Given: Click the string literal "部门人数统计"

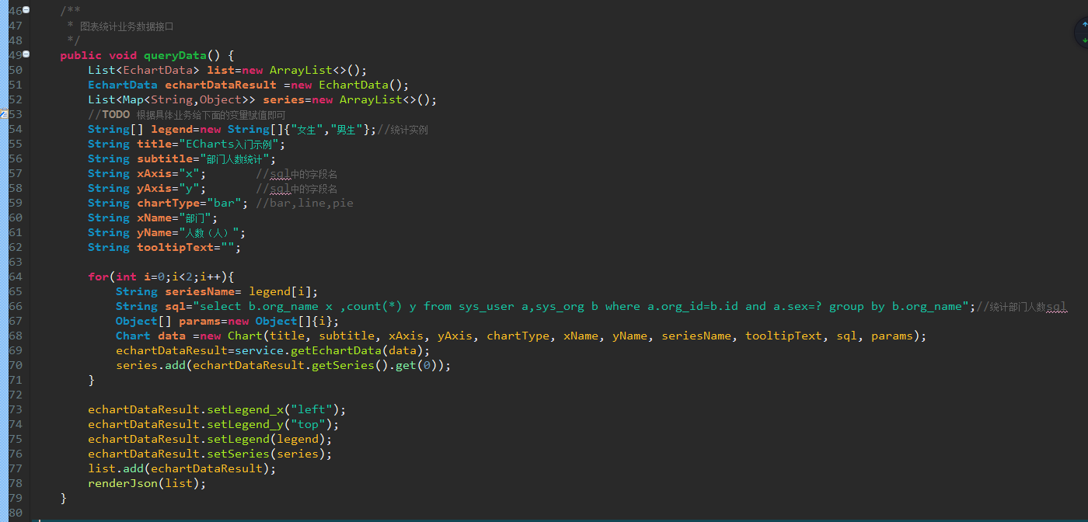Looking at the screenshot, I should [x=235, y=158].
